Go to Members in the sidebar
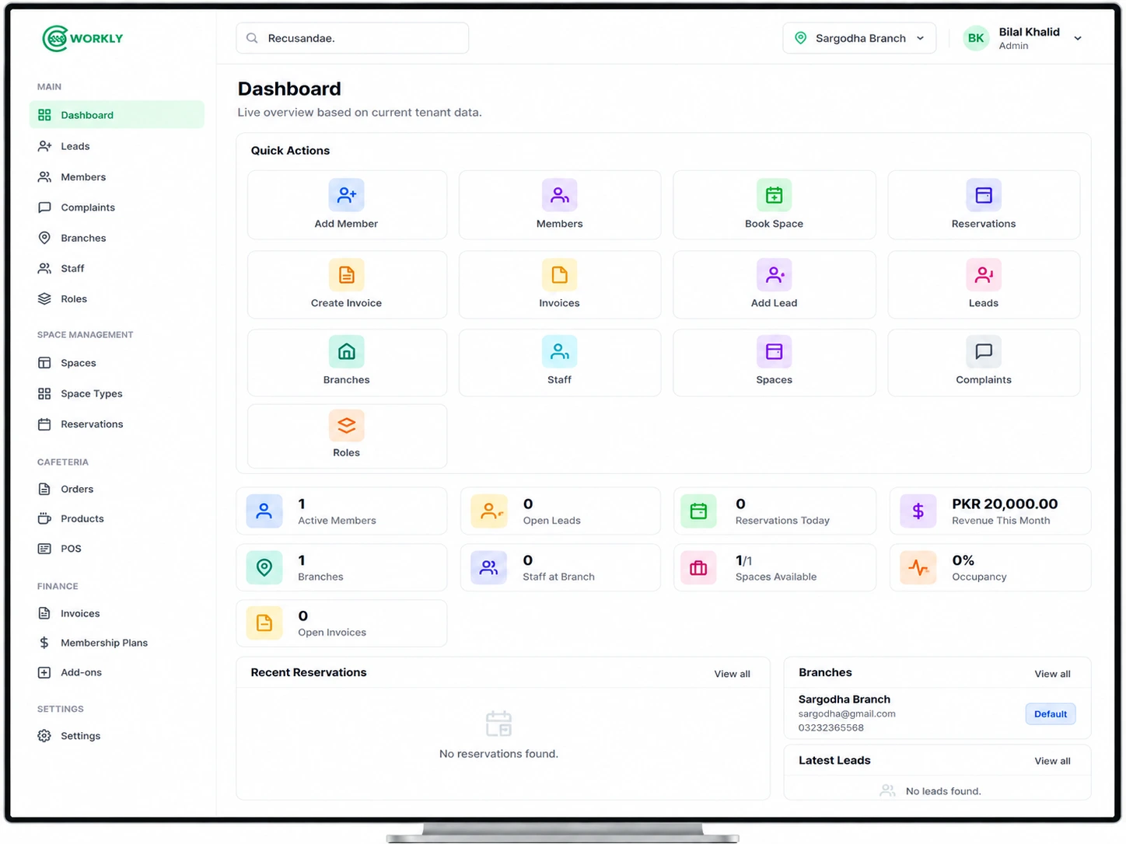Viewport: 1126px width, 844px height. 117,177
